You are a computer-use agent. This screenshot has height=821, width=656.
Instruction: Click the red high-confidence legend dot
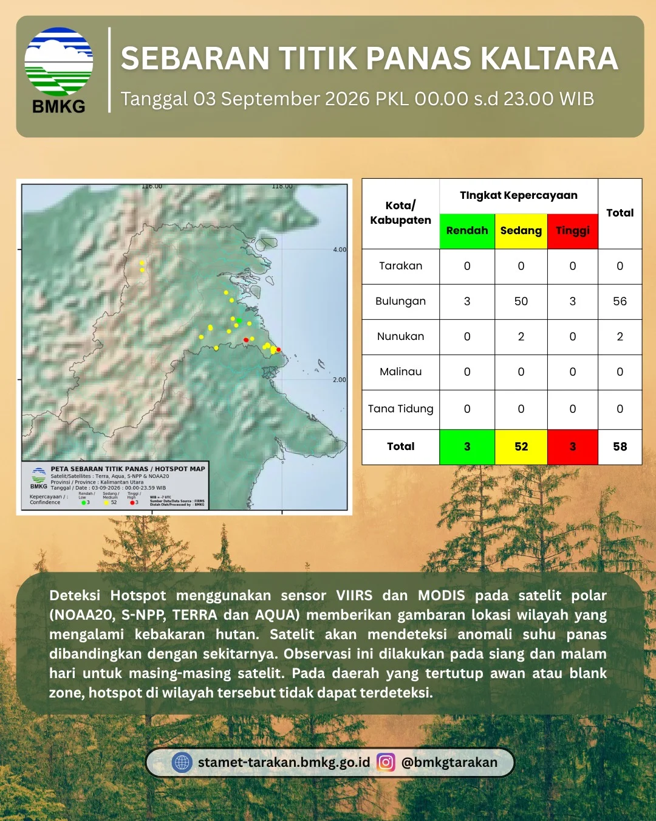pyautogui.click(x=132, y=503)
